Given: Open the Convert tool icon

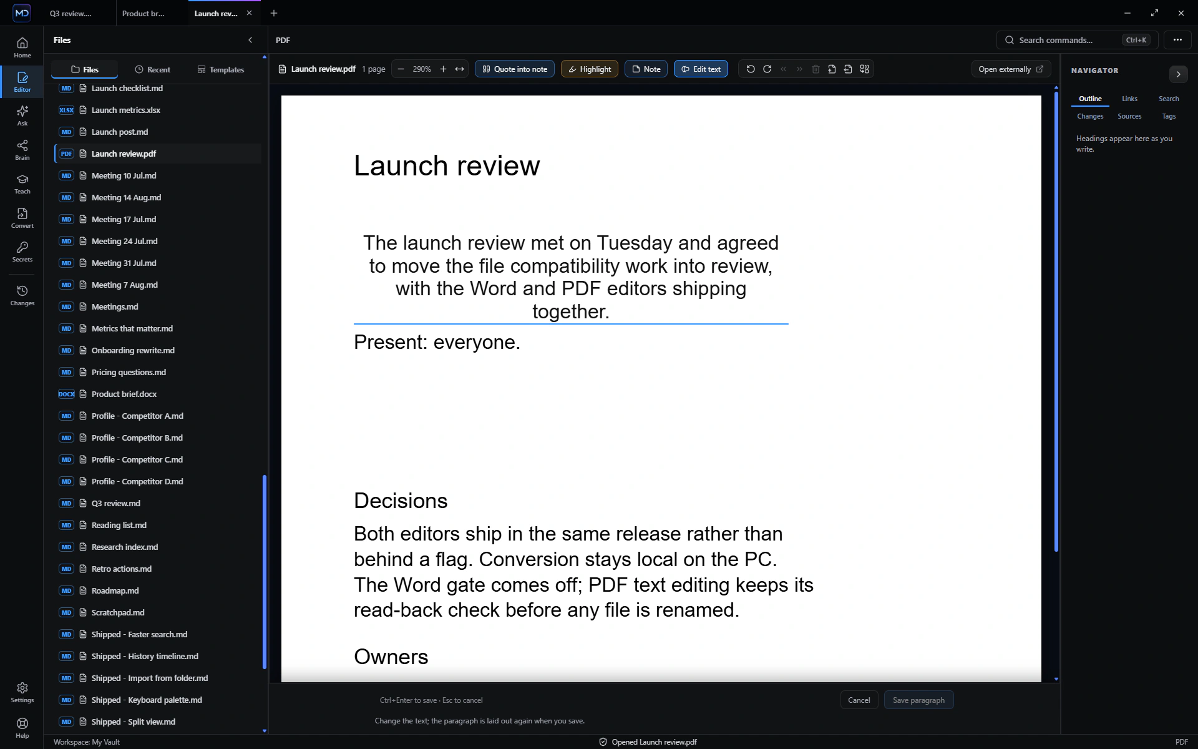Looking at the screenshot, I should (x=22, y=218).
